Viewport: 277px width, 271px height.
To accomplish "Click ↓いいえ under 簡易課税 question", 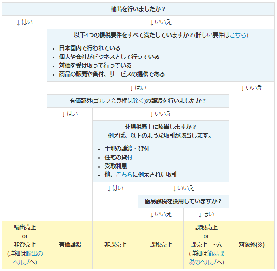I will 160,214.
